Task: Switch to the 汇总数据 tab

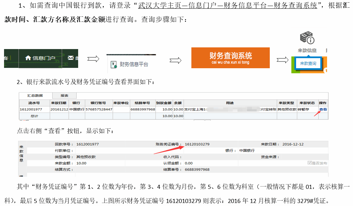Action: click(34, 95)
